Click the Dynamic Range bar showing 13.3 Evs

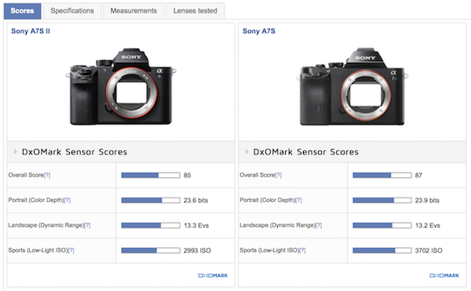(151, 225)
